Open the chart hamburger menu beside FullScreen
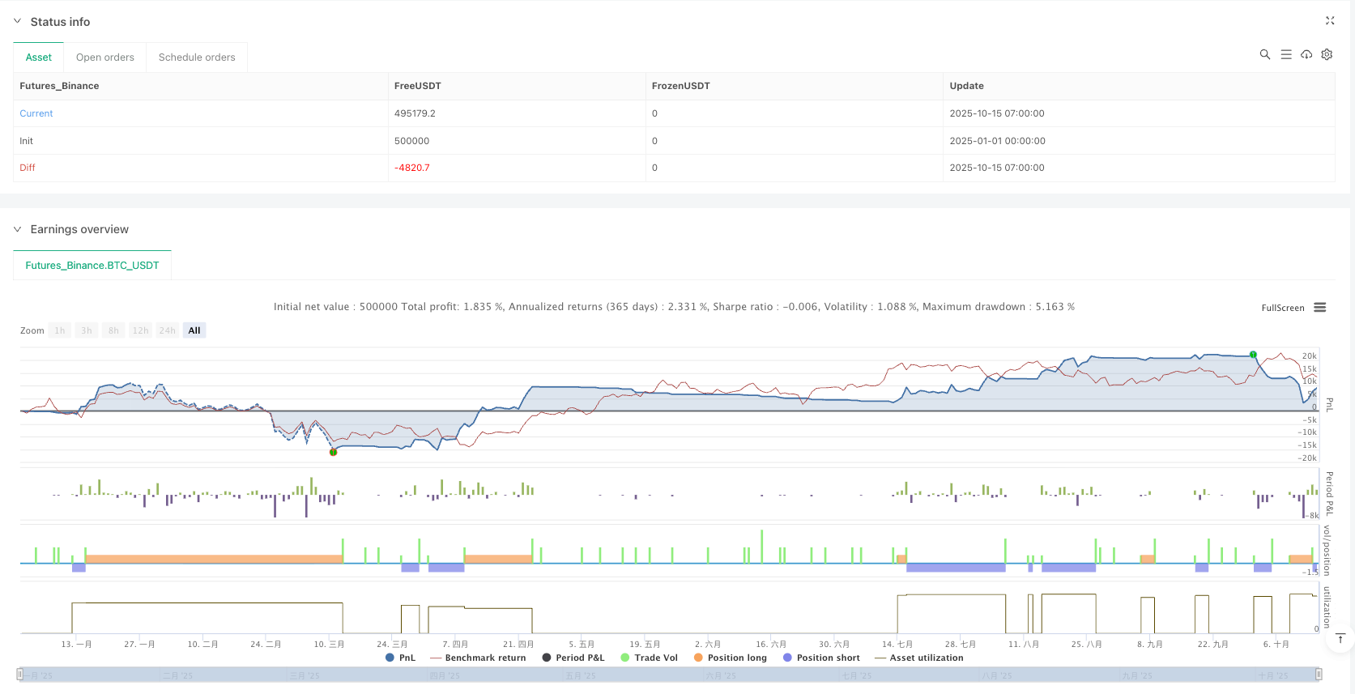 (x=1319, y=308)
